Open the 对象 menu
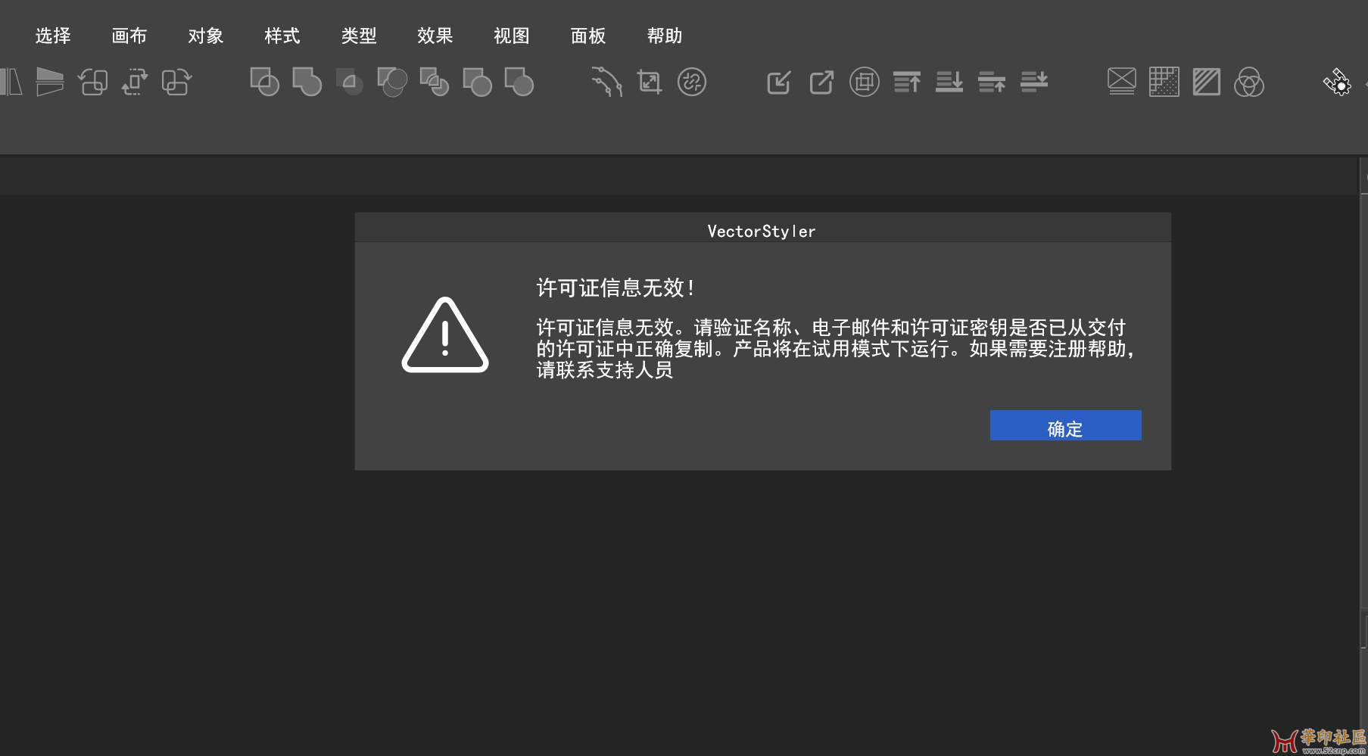Image resolution: width=1368 pixels, height=756 pixels. 206,36
